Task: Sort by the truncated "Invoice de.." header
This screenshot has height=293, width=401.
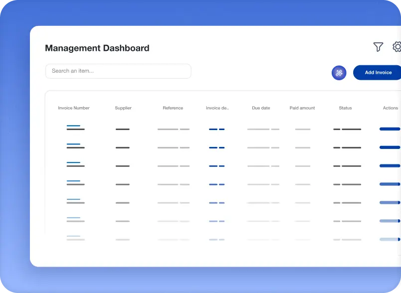Action: click(x=217, y=108)
